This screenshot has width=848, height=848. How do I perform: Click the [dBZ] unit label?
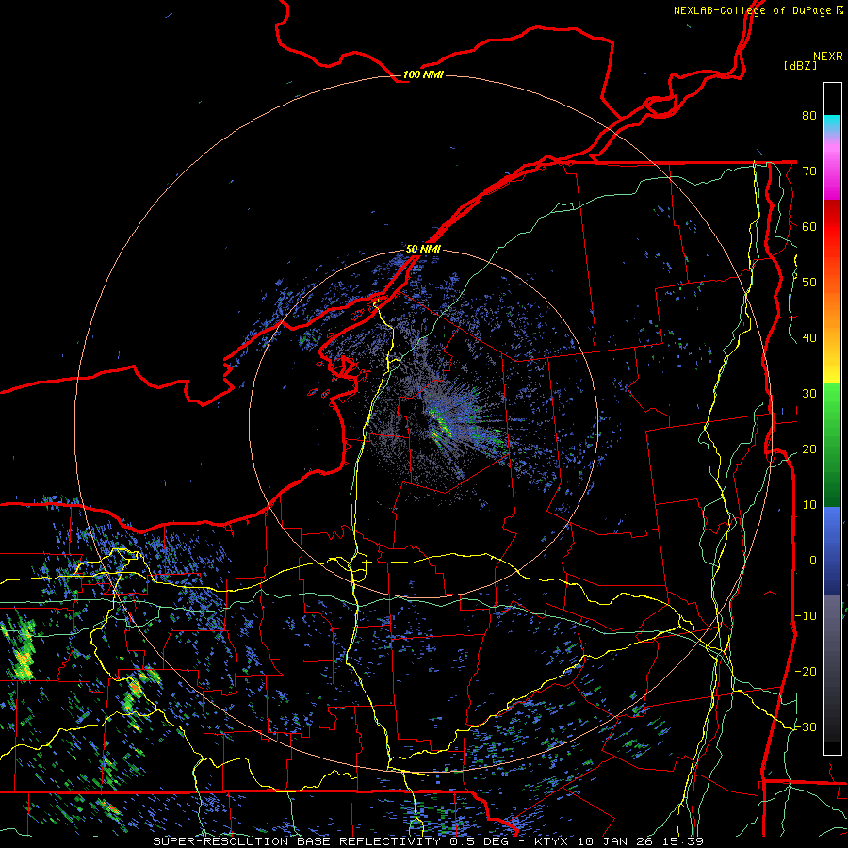tap(800, 65)
